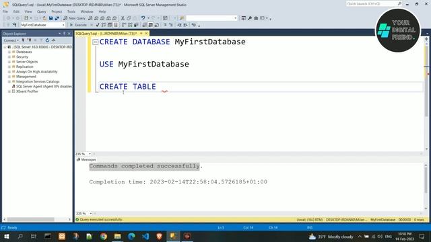Click the Execute button

pos(78,25)
